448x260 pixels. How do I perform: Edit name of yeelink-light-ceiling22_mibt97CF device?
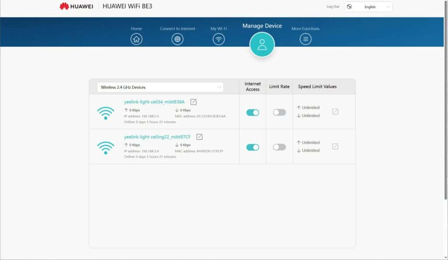click(x=199, y=137)
